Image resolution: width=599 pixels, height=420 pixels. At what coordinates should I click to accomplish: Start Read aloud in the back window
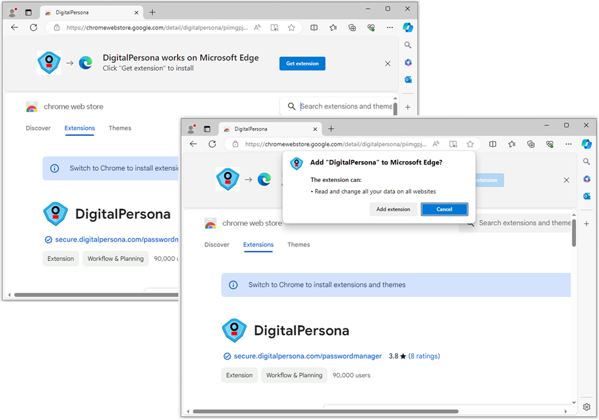(257, 27)
